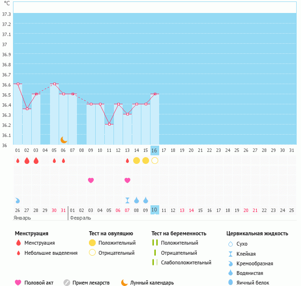
Task: Click the heavy menstruation drop under day 02
Action: click(x=26, y=161)
